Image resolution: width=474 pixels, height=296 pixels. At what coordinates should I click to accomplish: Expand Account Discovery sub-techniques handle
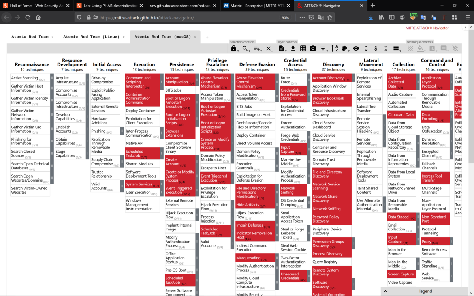coord(353,78)
